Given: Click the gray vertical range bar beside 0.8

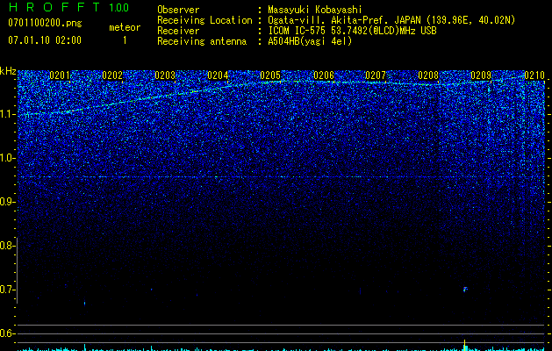Looking at the screenshot, I should pyautogui.click(x=17, y=270).
